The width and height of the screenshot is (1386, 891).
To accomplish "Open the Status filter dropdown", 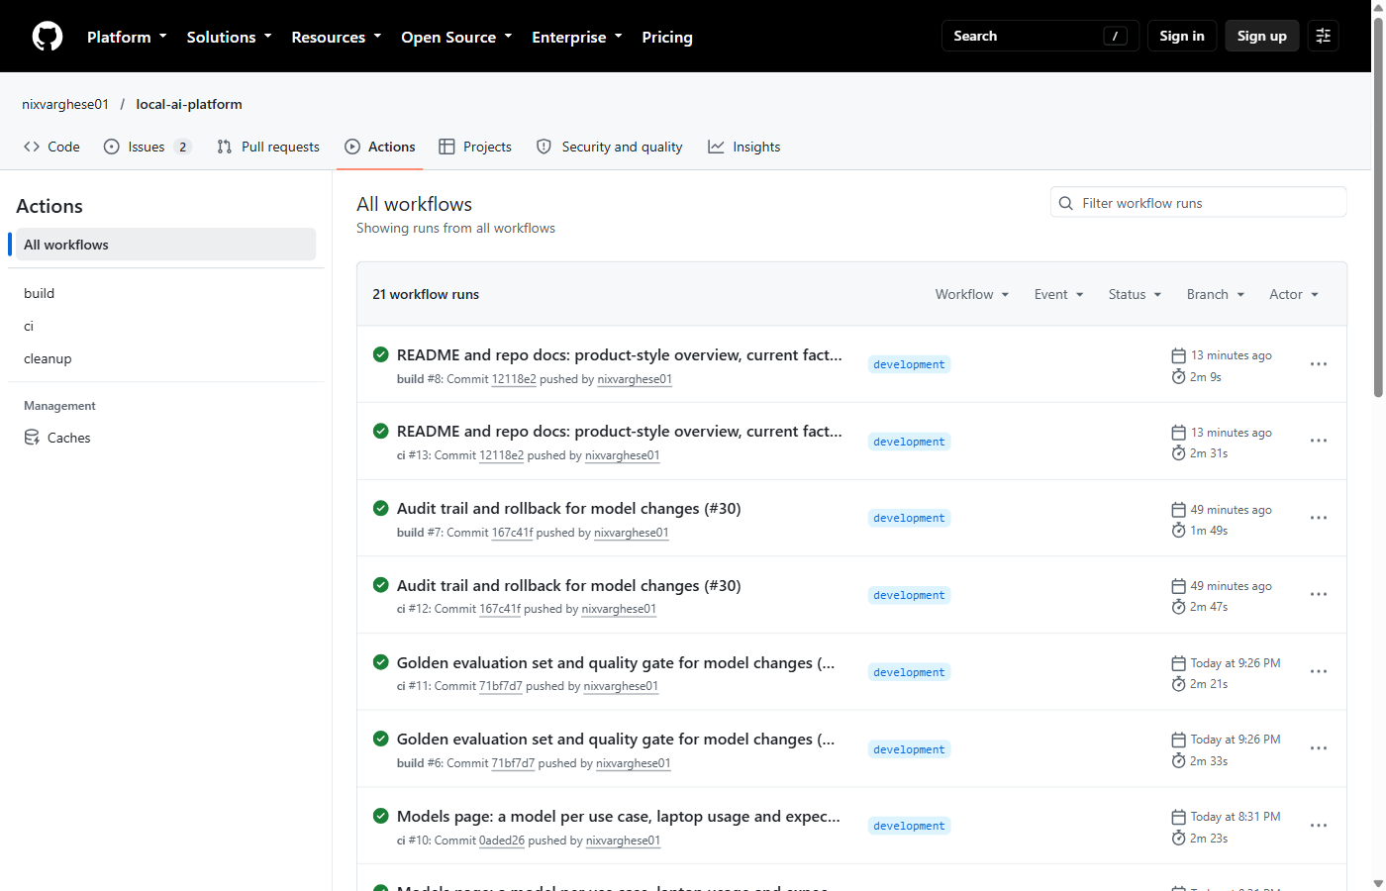I will pos(1135,294).
